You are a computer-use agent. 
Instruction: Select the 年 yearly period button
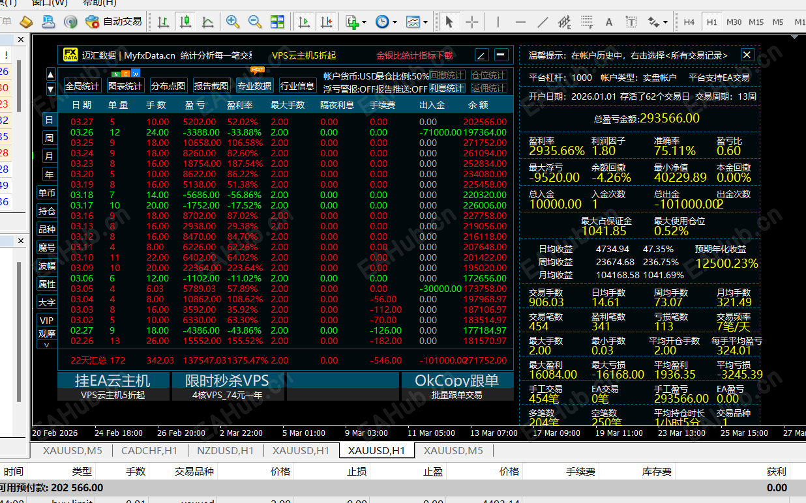click(x=49, y=175)
